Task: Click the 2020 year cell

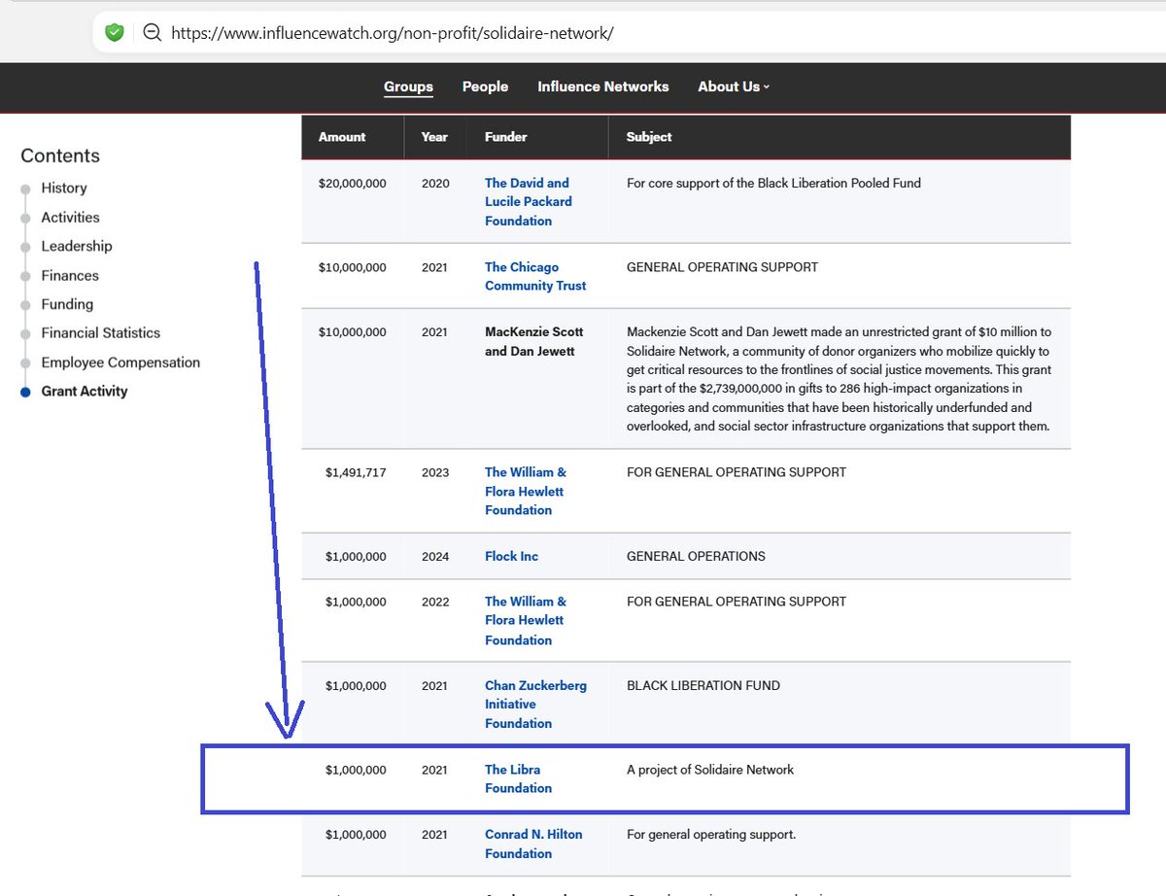Action: [435, 183]
